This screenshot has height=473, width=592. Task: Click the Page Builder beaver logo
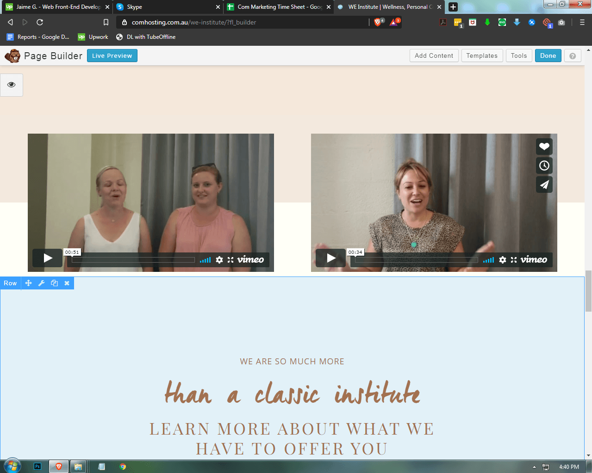[x=12, y=55]
